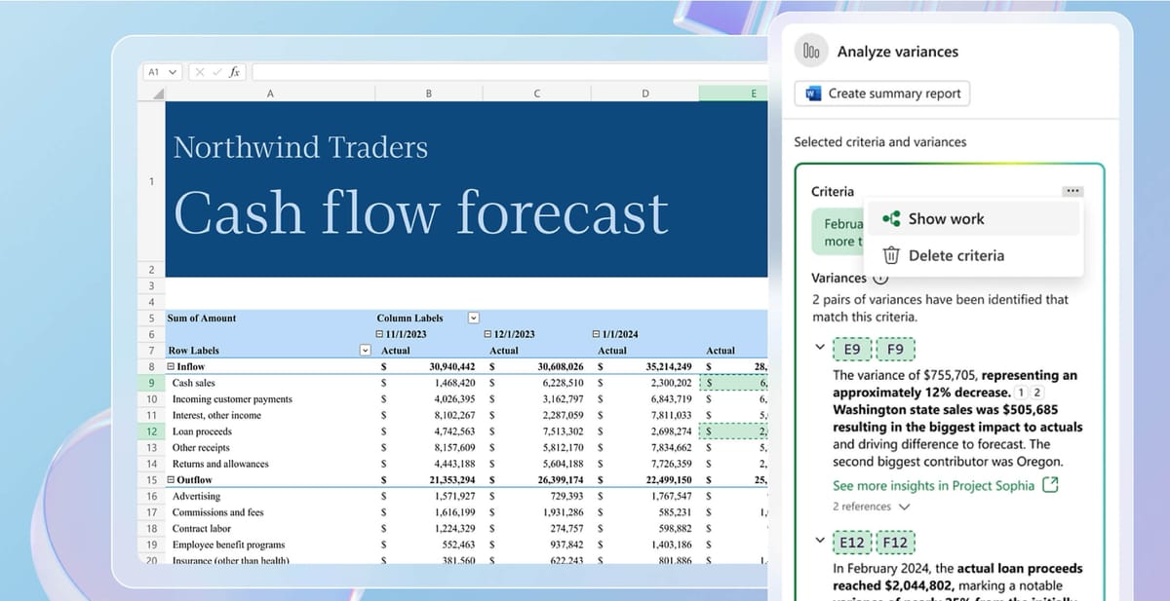1170x601 pixels.
Task: Click the Analyze variances bar-chart icon
Action: (811, 52)
